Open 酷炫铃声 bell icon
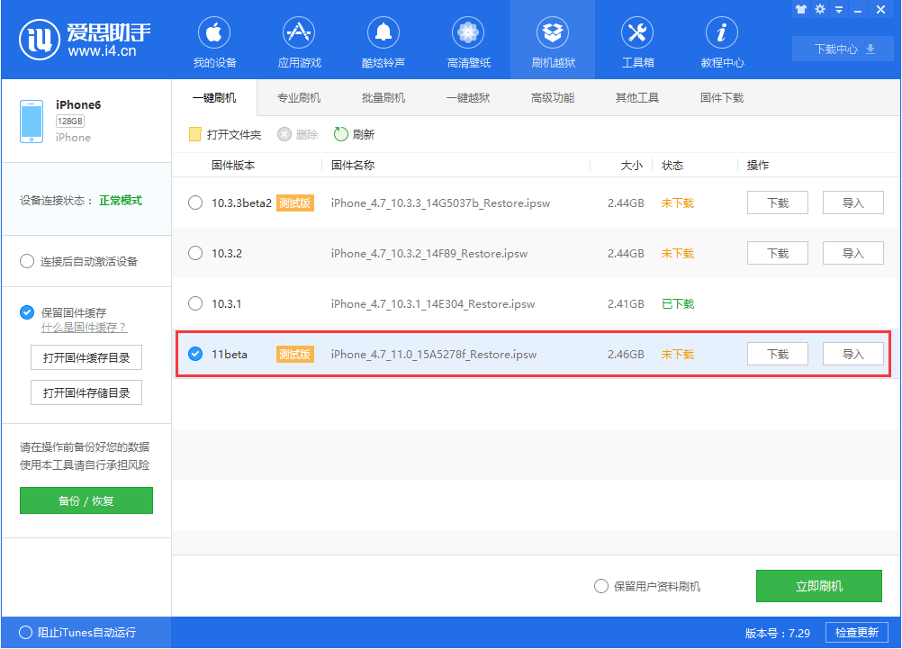Viewport: 902px width, 649px height. point(383,32)
